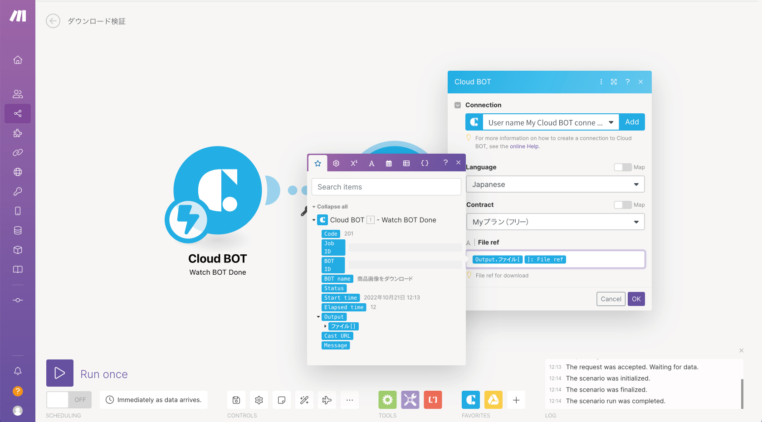Click schedule Immediately as data arrives
Image resolution: width=762 pixels, height=422 pixels.
click(x=154, y=400)
